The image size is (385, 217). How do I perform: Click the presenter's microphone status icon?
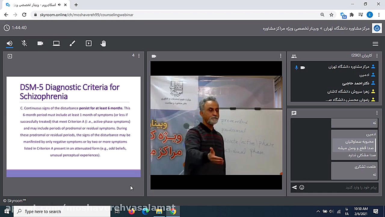coord(296,68)
